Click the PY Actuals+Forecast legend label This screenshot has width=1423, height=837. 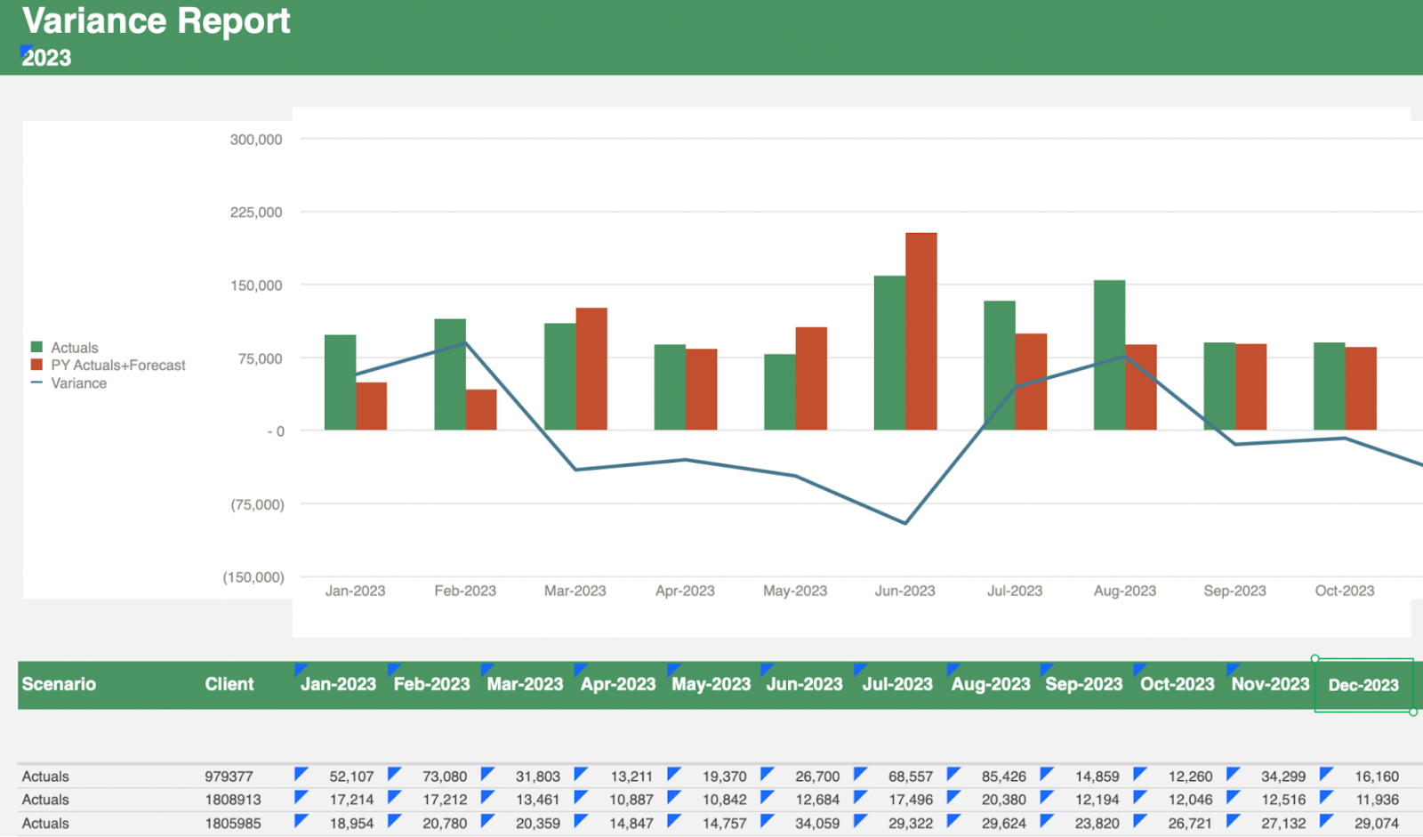pos(118,366)
